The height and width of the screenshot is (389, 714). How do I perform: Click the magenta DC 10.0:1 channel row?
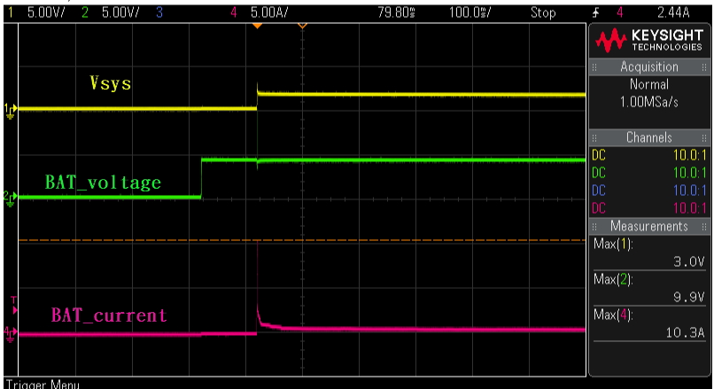click(x=649, y=208)
